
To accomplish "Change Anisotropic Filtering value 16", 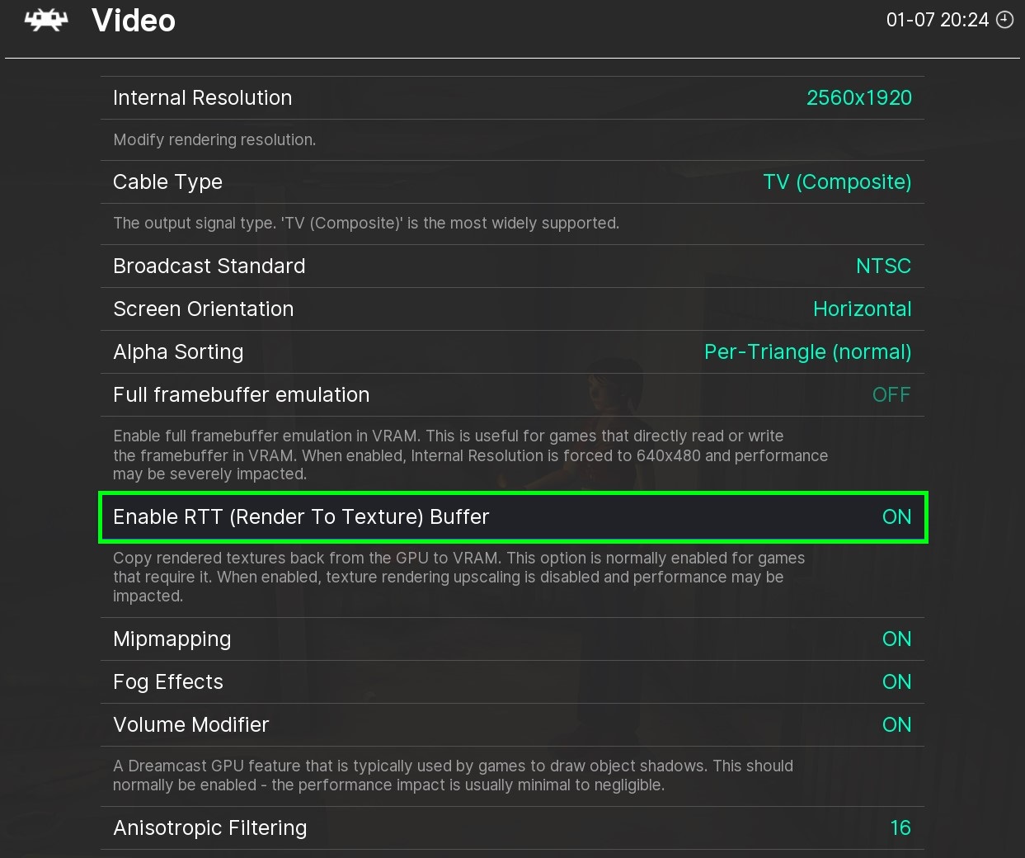I will (x=900, y=828).
